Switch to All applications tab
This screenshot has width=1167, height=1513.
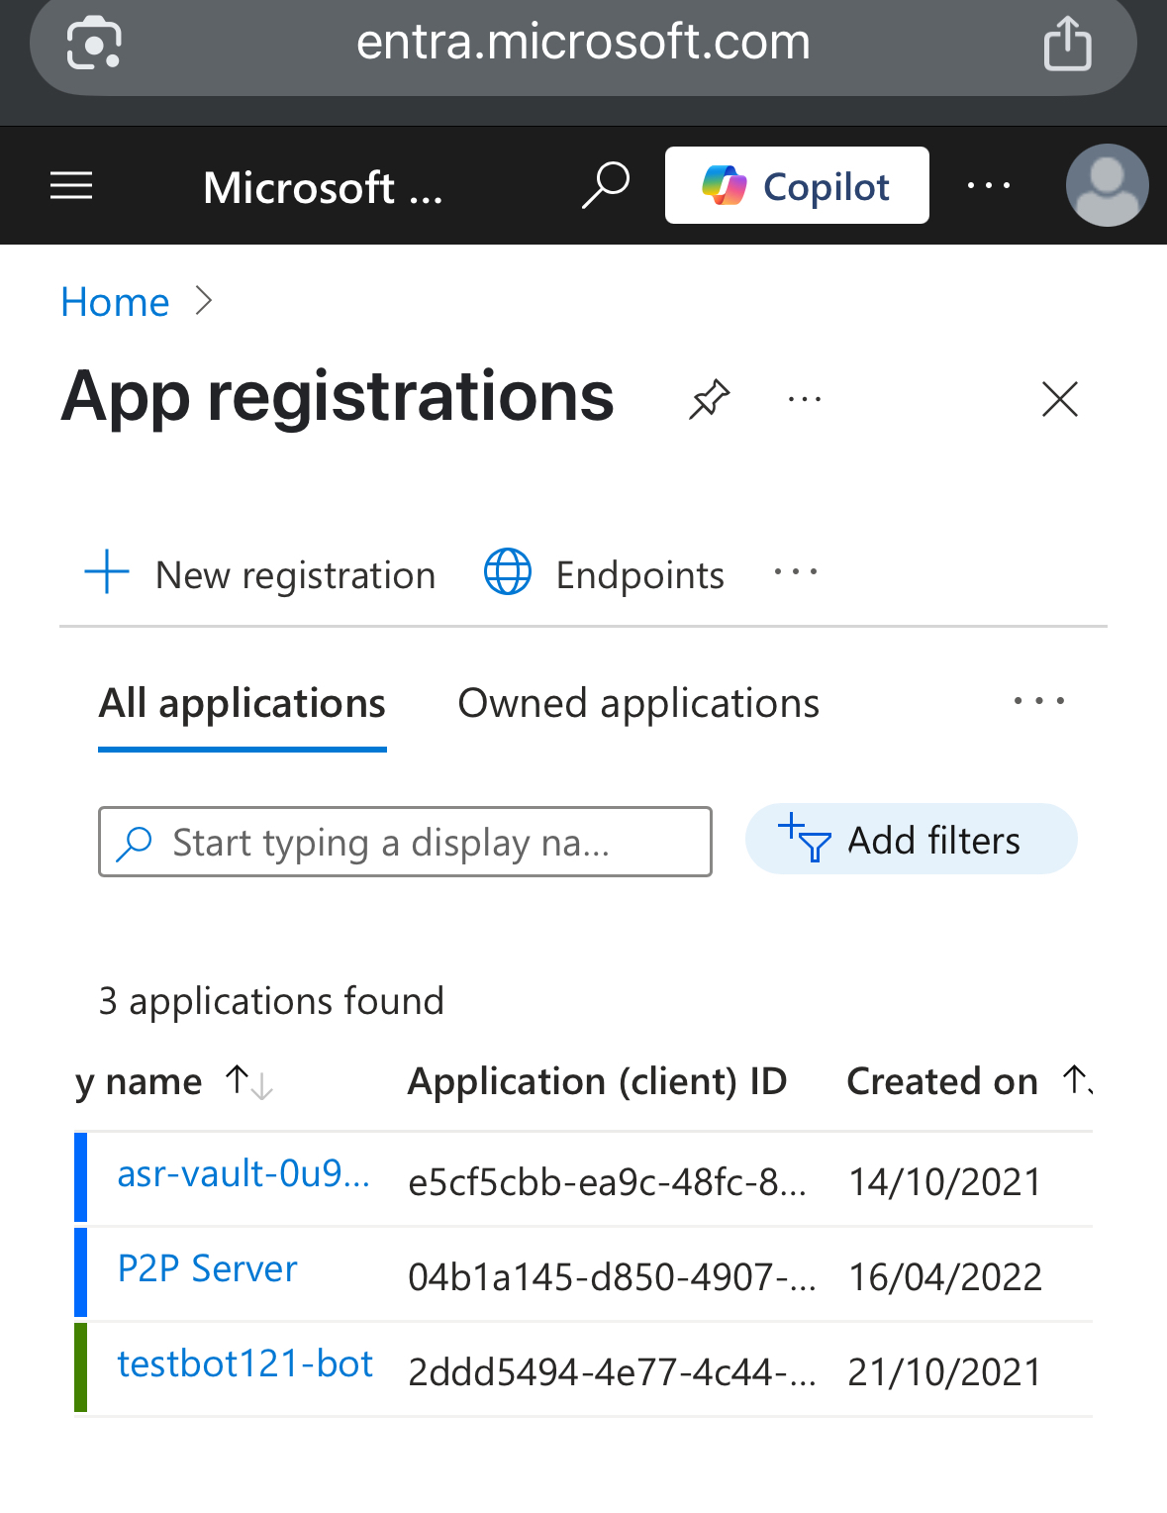tap(243, 704)
